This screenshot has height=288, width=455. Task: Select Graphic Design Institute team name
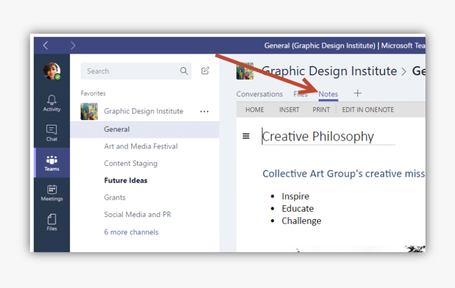point(143,111)
